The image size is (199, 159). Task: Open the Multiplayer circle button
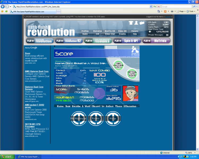(79, 118)
